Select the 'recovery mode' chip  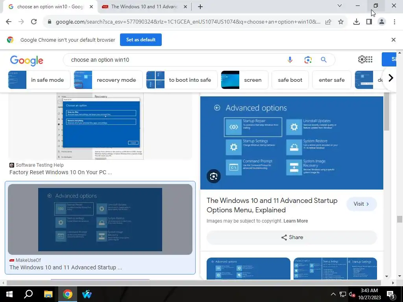click(108, 80)
